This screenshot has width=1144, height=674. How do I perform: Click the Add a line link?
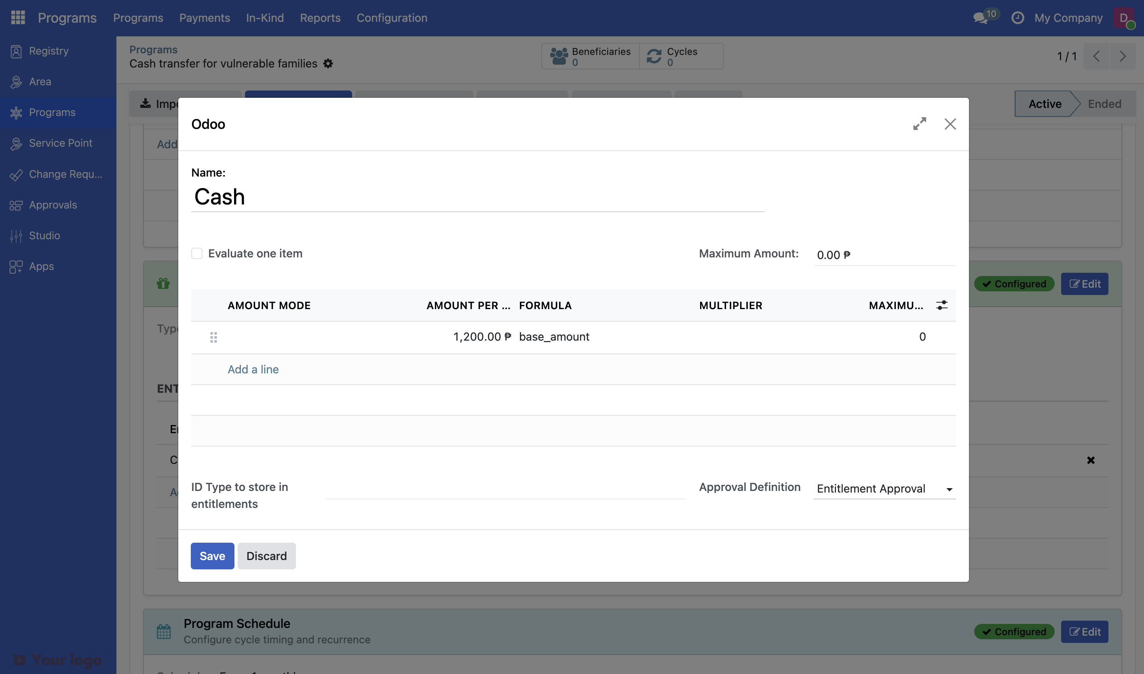[253, 369]
